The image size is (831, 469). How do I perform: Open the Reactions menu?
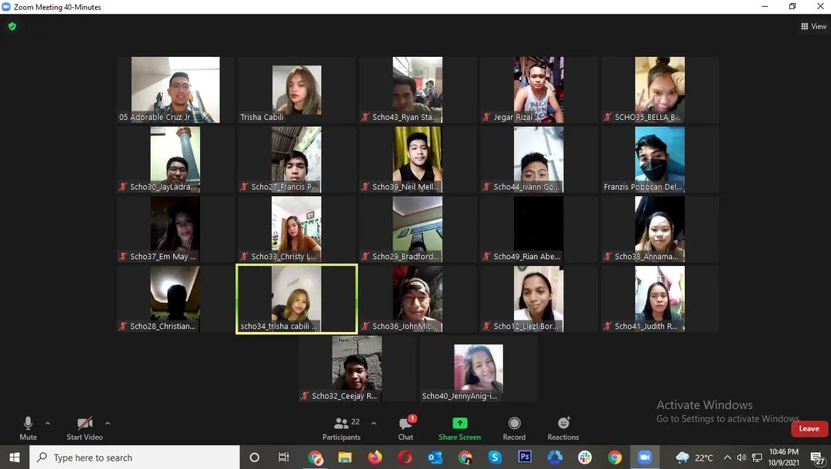point(562,428)
